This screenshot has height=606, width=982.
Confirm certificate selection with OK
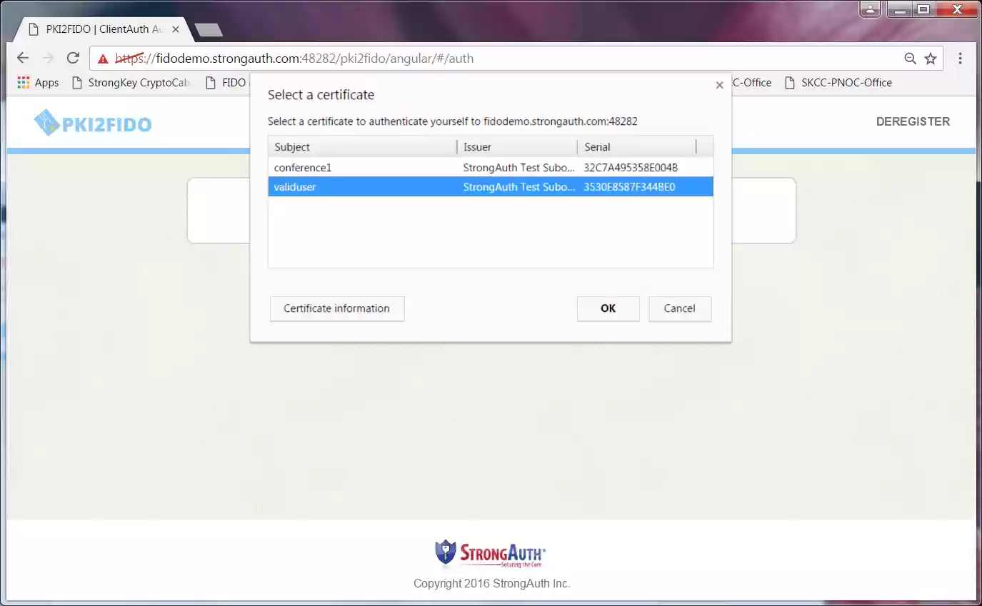608,308
